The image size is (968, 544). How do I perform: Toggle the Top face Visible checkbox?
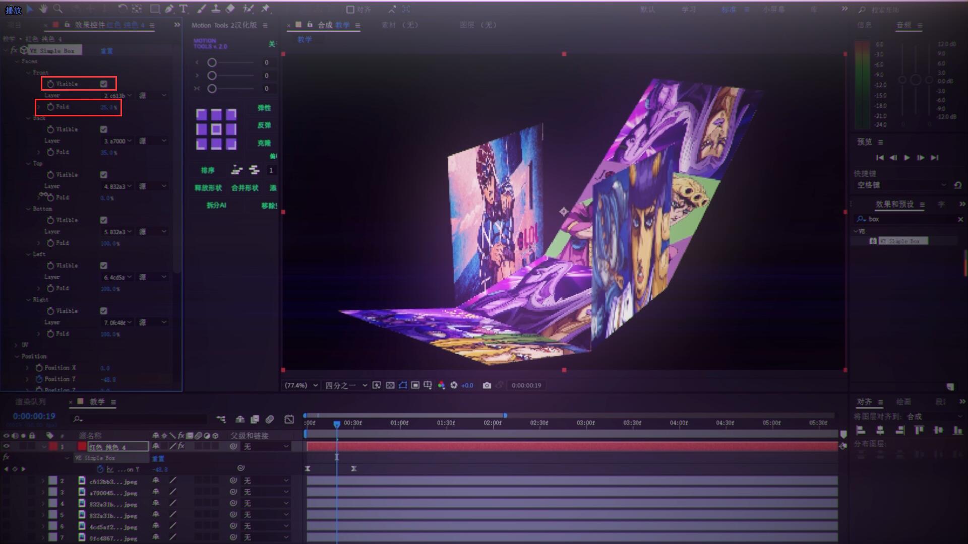(x=103, y=175)
